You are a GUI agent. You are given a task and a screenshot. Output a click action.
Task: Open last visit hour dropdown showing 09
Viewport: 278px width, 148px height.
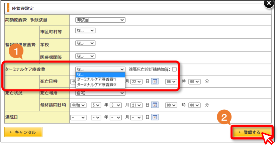tap(171, 105)
